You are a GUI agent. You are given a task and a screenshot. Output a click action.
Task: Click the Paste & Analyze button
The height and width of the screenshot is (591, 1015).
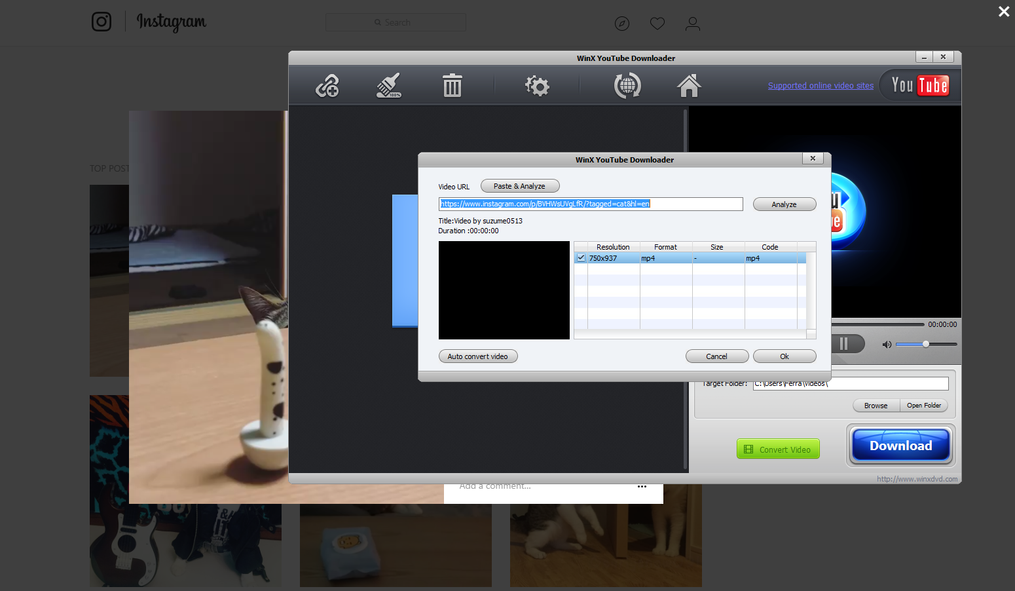tap(519, 186)
